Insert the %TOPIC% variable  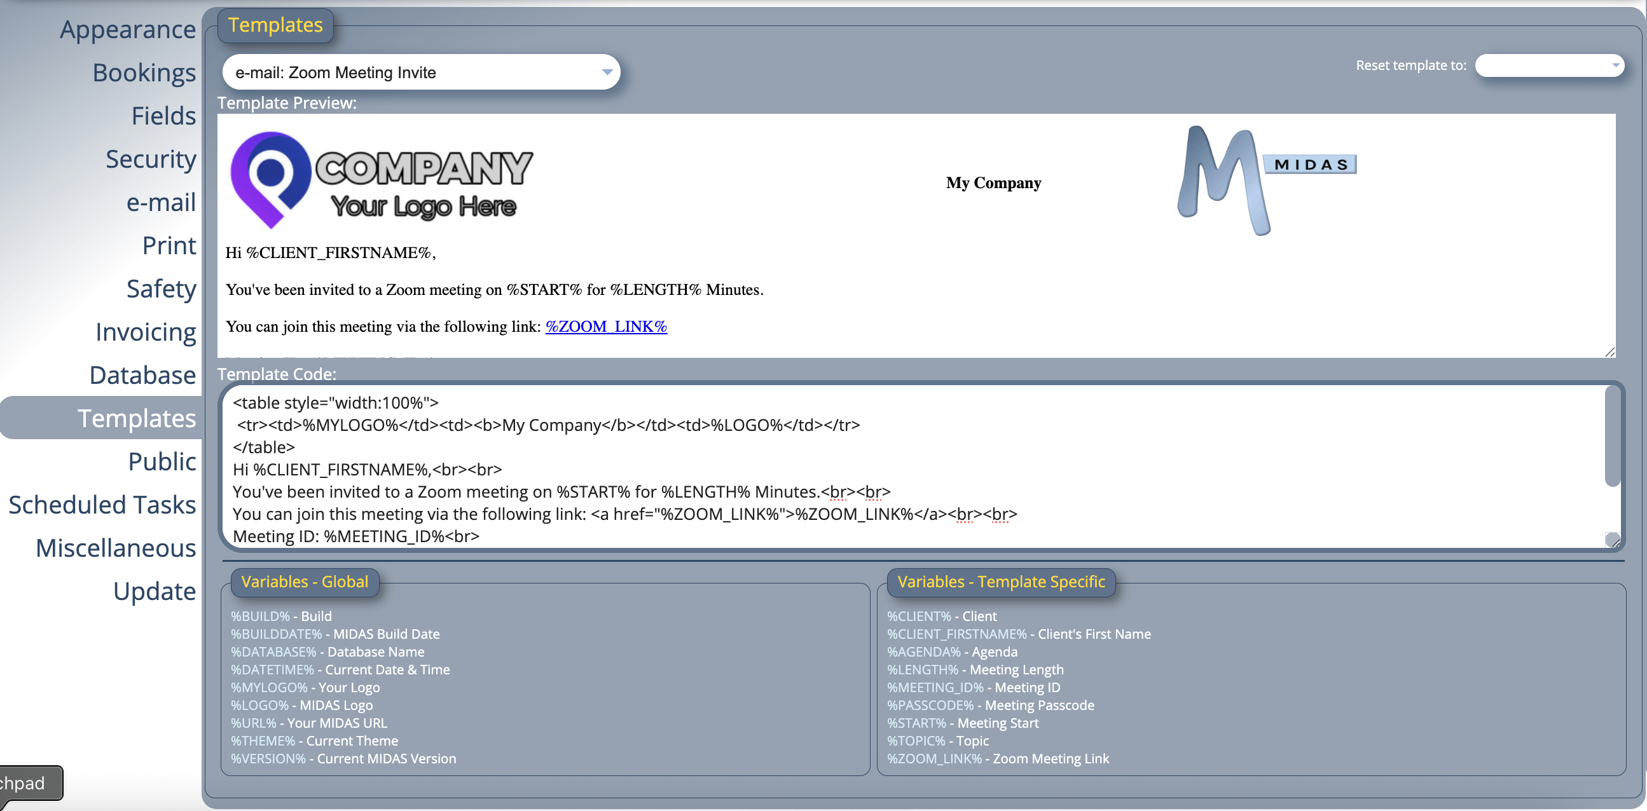click(916, 741)
